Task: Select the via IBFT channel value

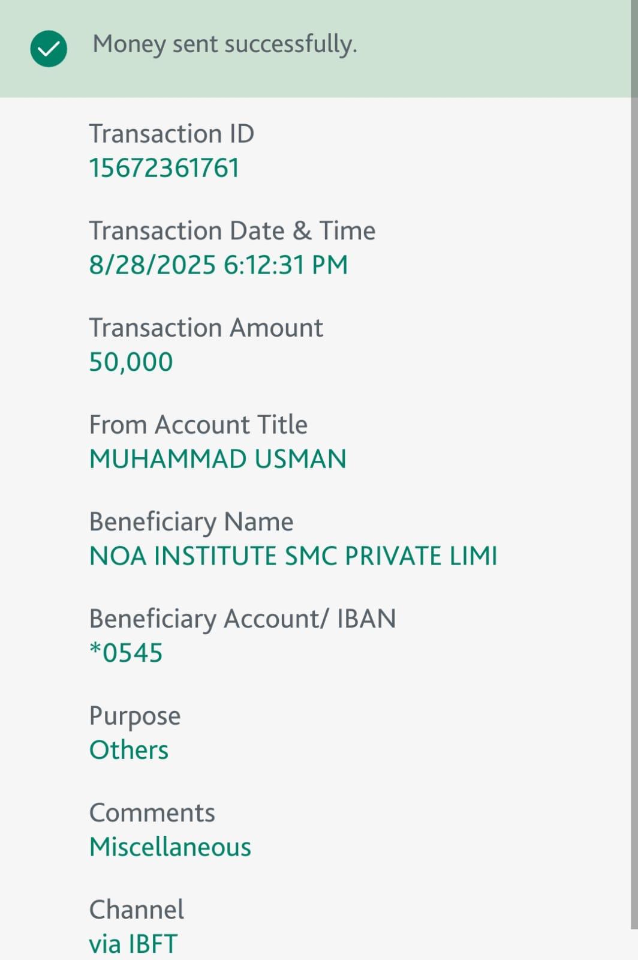Action: pos(133,944)
